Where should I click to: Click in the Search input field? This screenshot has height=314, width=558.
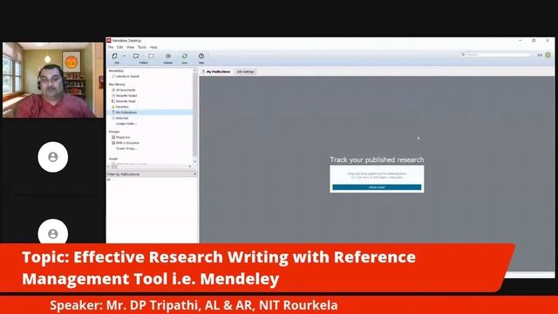(x=499, y=54)
